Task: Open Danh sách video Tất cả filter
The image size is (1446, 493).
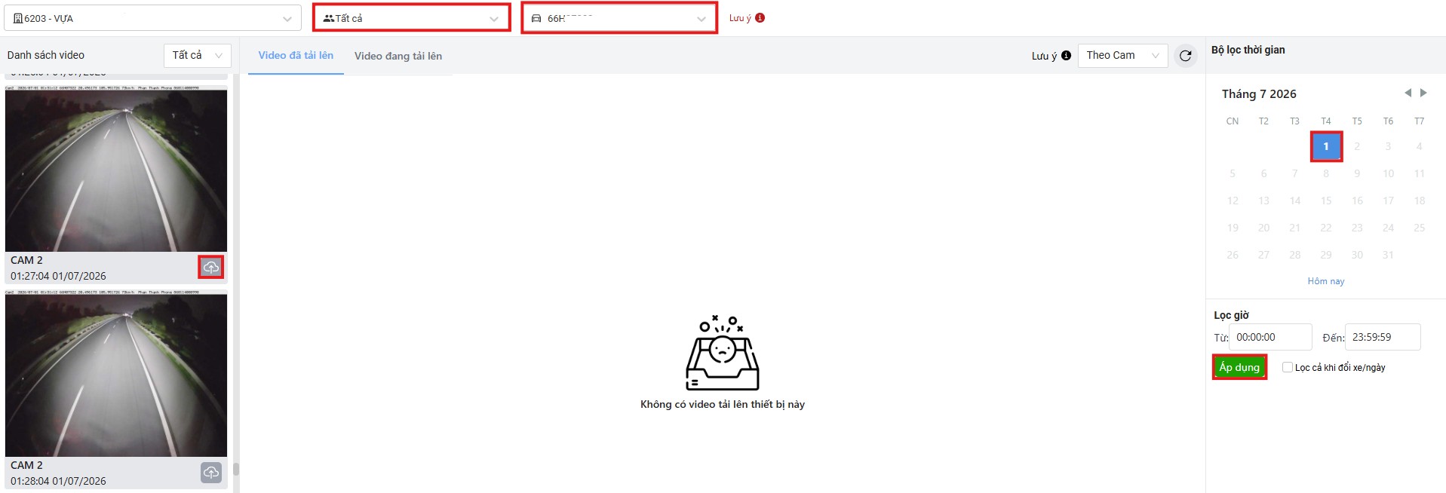Action: click(x=198, y=55)
